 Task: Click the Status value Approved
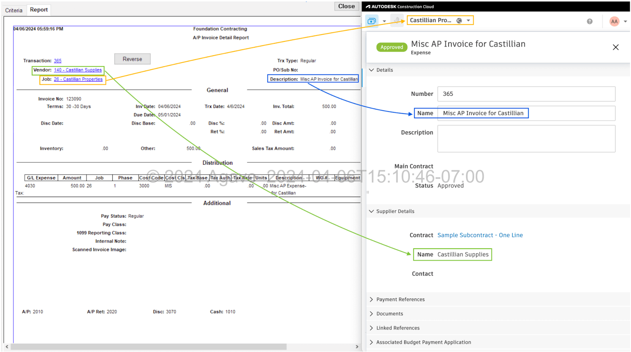pyautogui.click(x=450, y=186)
